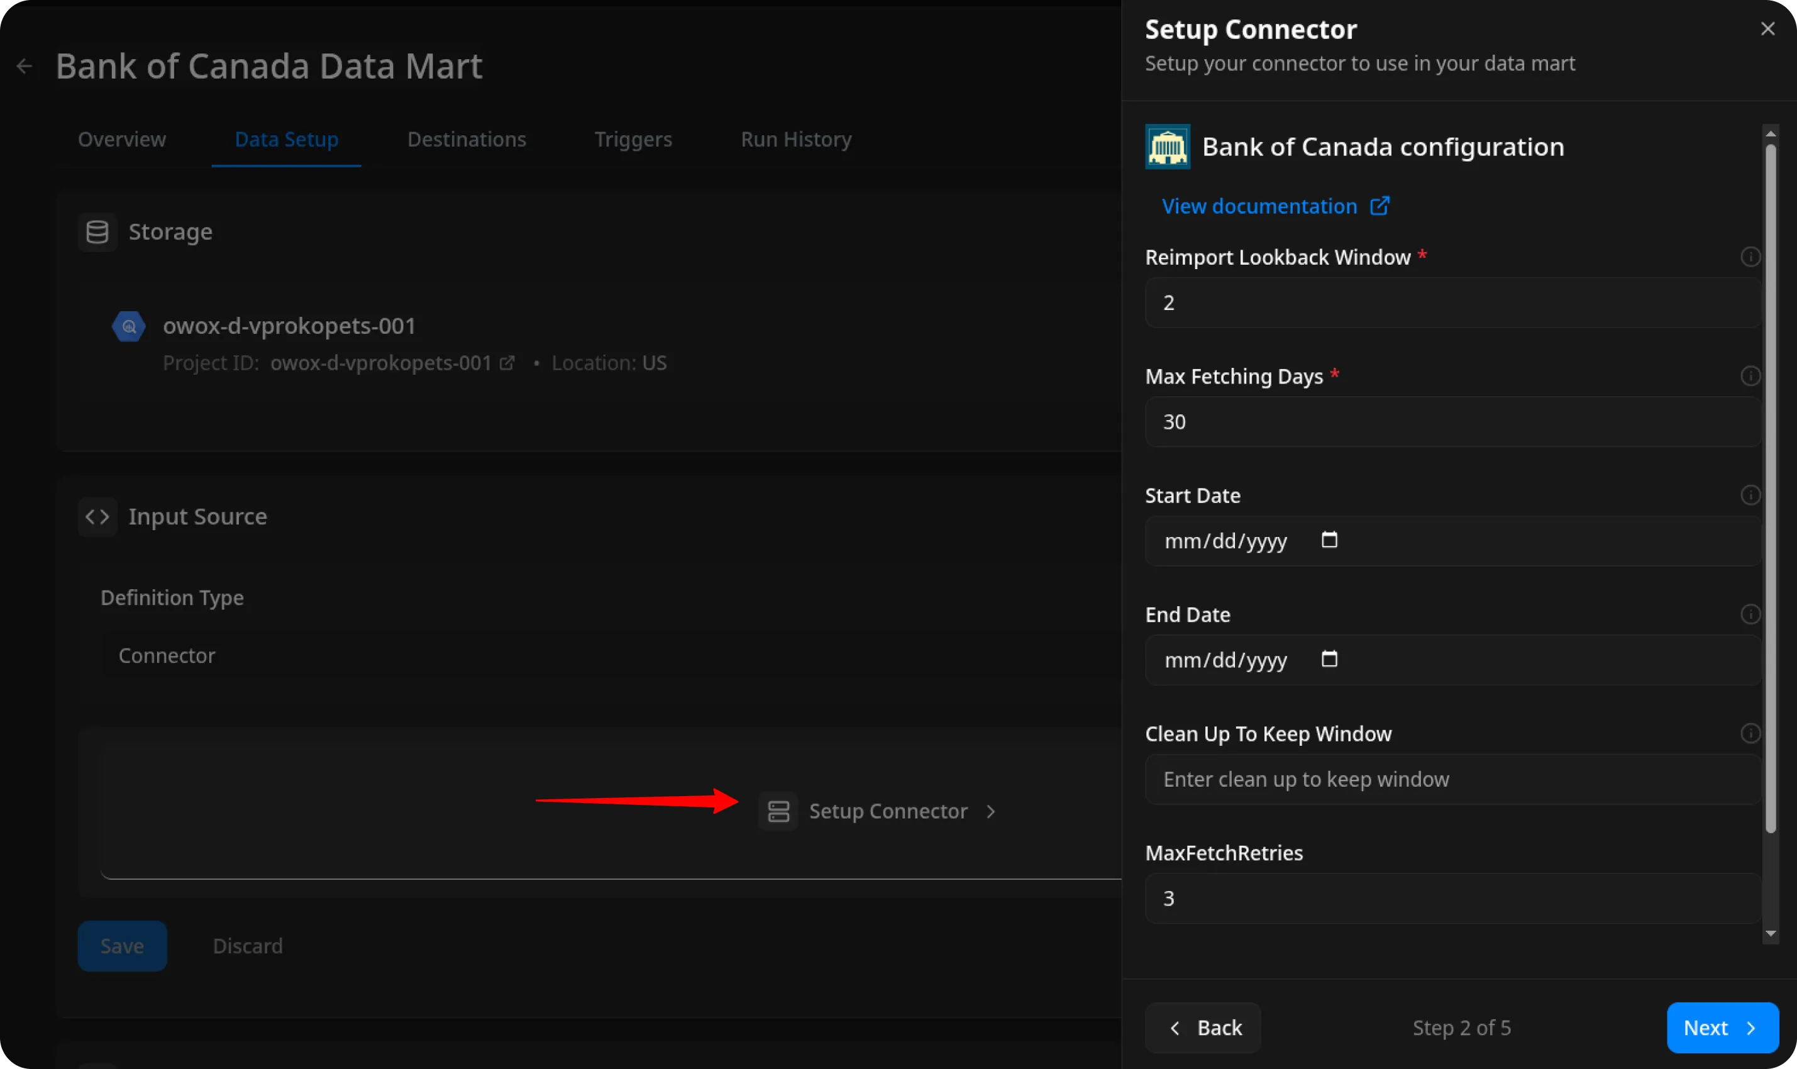Viewport: 1797px width, 1069px height.
Task: Click the Max Fetching Days input field
Action: point(1451,422)
